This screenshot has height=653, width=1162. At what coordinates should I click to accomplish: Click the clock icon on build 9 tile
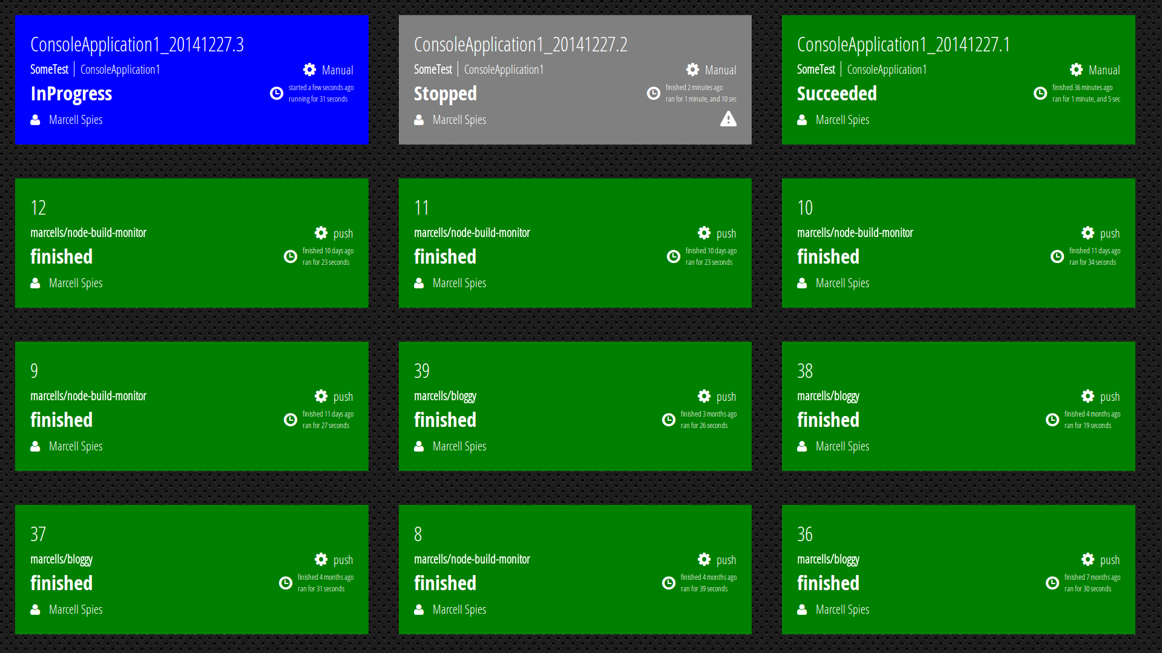290,420
